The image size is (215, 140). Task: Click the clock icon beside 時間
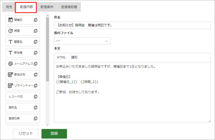pos(10,31)
